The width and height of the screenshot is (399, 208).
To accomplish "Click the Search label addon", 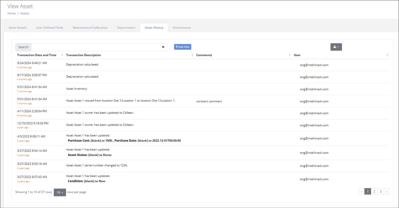I will [x=23, y=47].
